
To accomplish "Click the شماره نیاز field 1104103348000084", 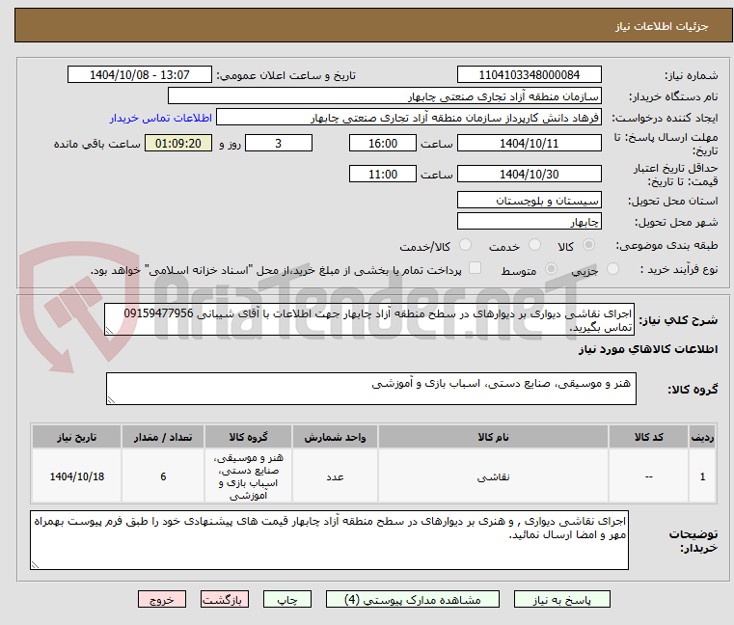I will click(x=529, y=74).
